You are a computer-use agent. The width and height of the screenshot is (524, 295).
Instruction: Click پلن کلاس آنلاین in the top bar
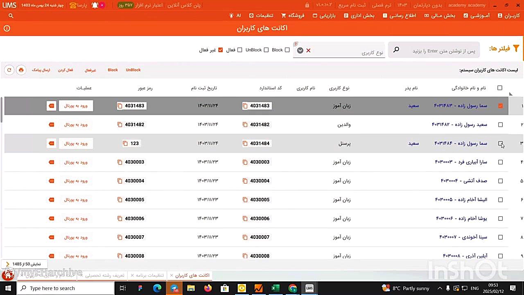[184, 5]
